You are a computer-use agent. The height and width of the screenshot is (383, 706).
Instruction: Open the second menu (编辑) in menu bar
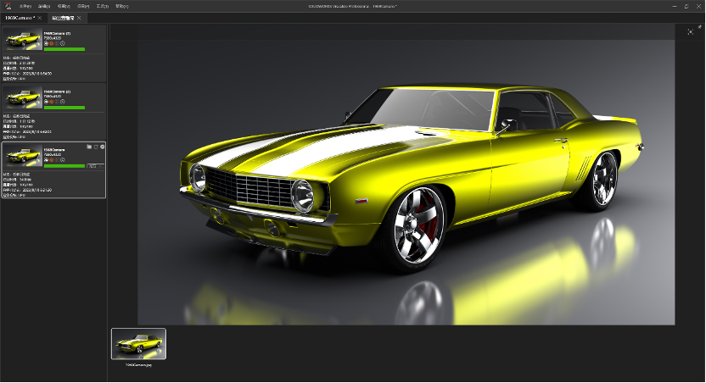(x=44, y=6)
